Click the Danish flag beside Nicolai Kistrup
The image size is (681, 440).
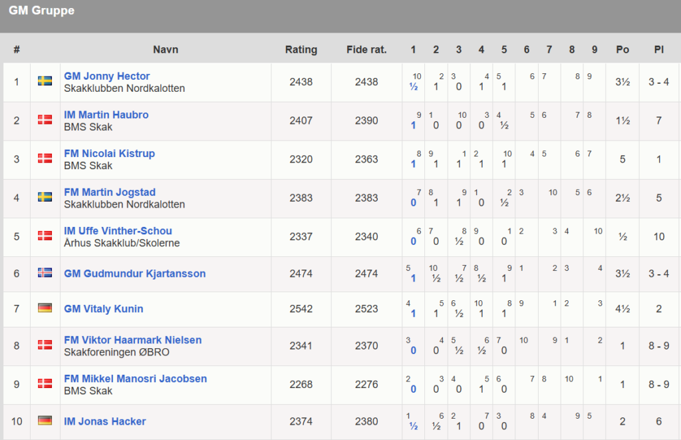45,158
